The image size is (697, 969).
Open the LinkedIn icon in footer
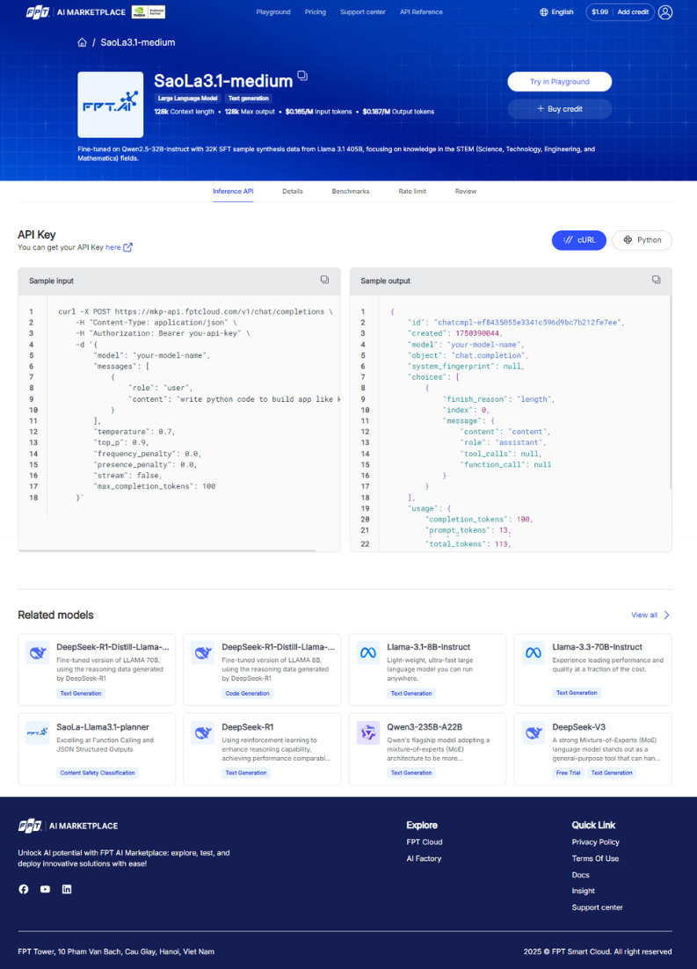(67, 889)
